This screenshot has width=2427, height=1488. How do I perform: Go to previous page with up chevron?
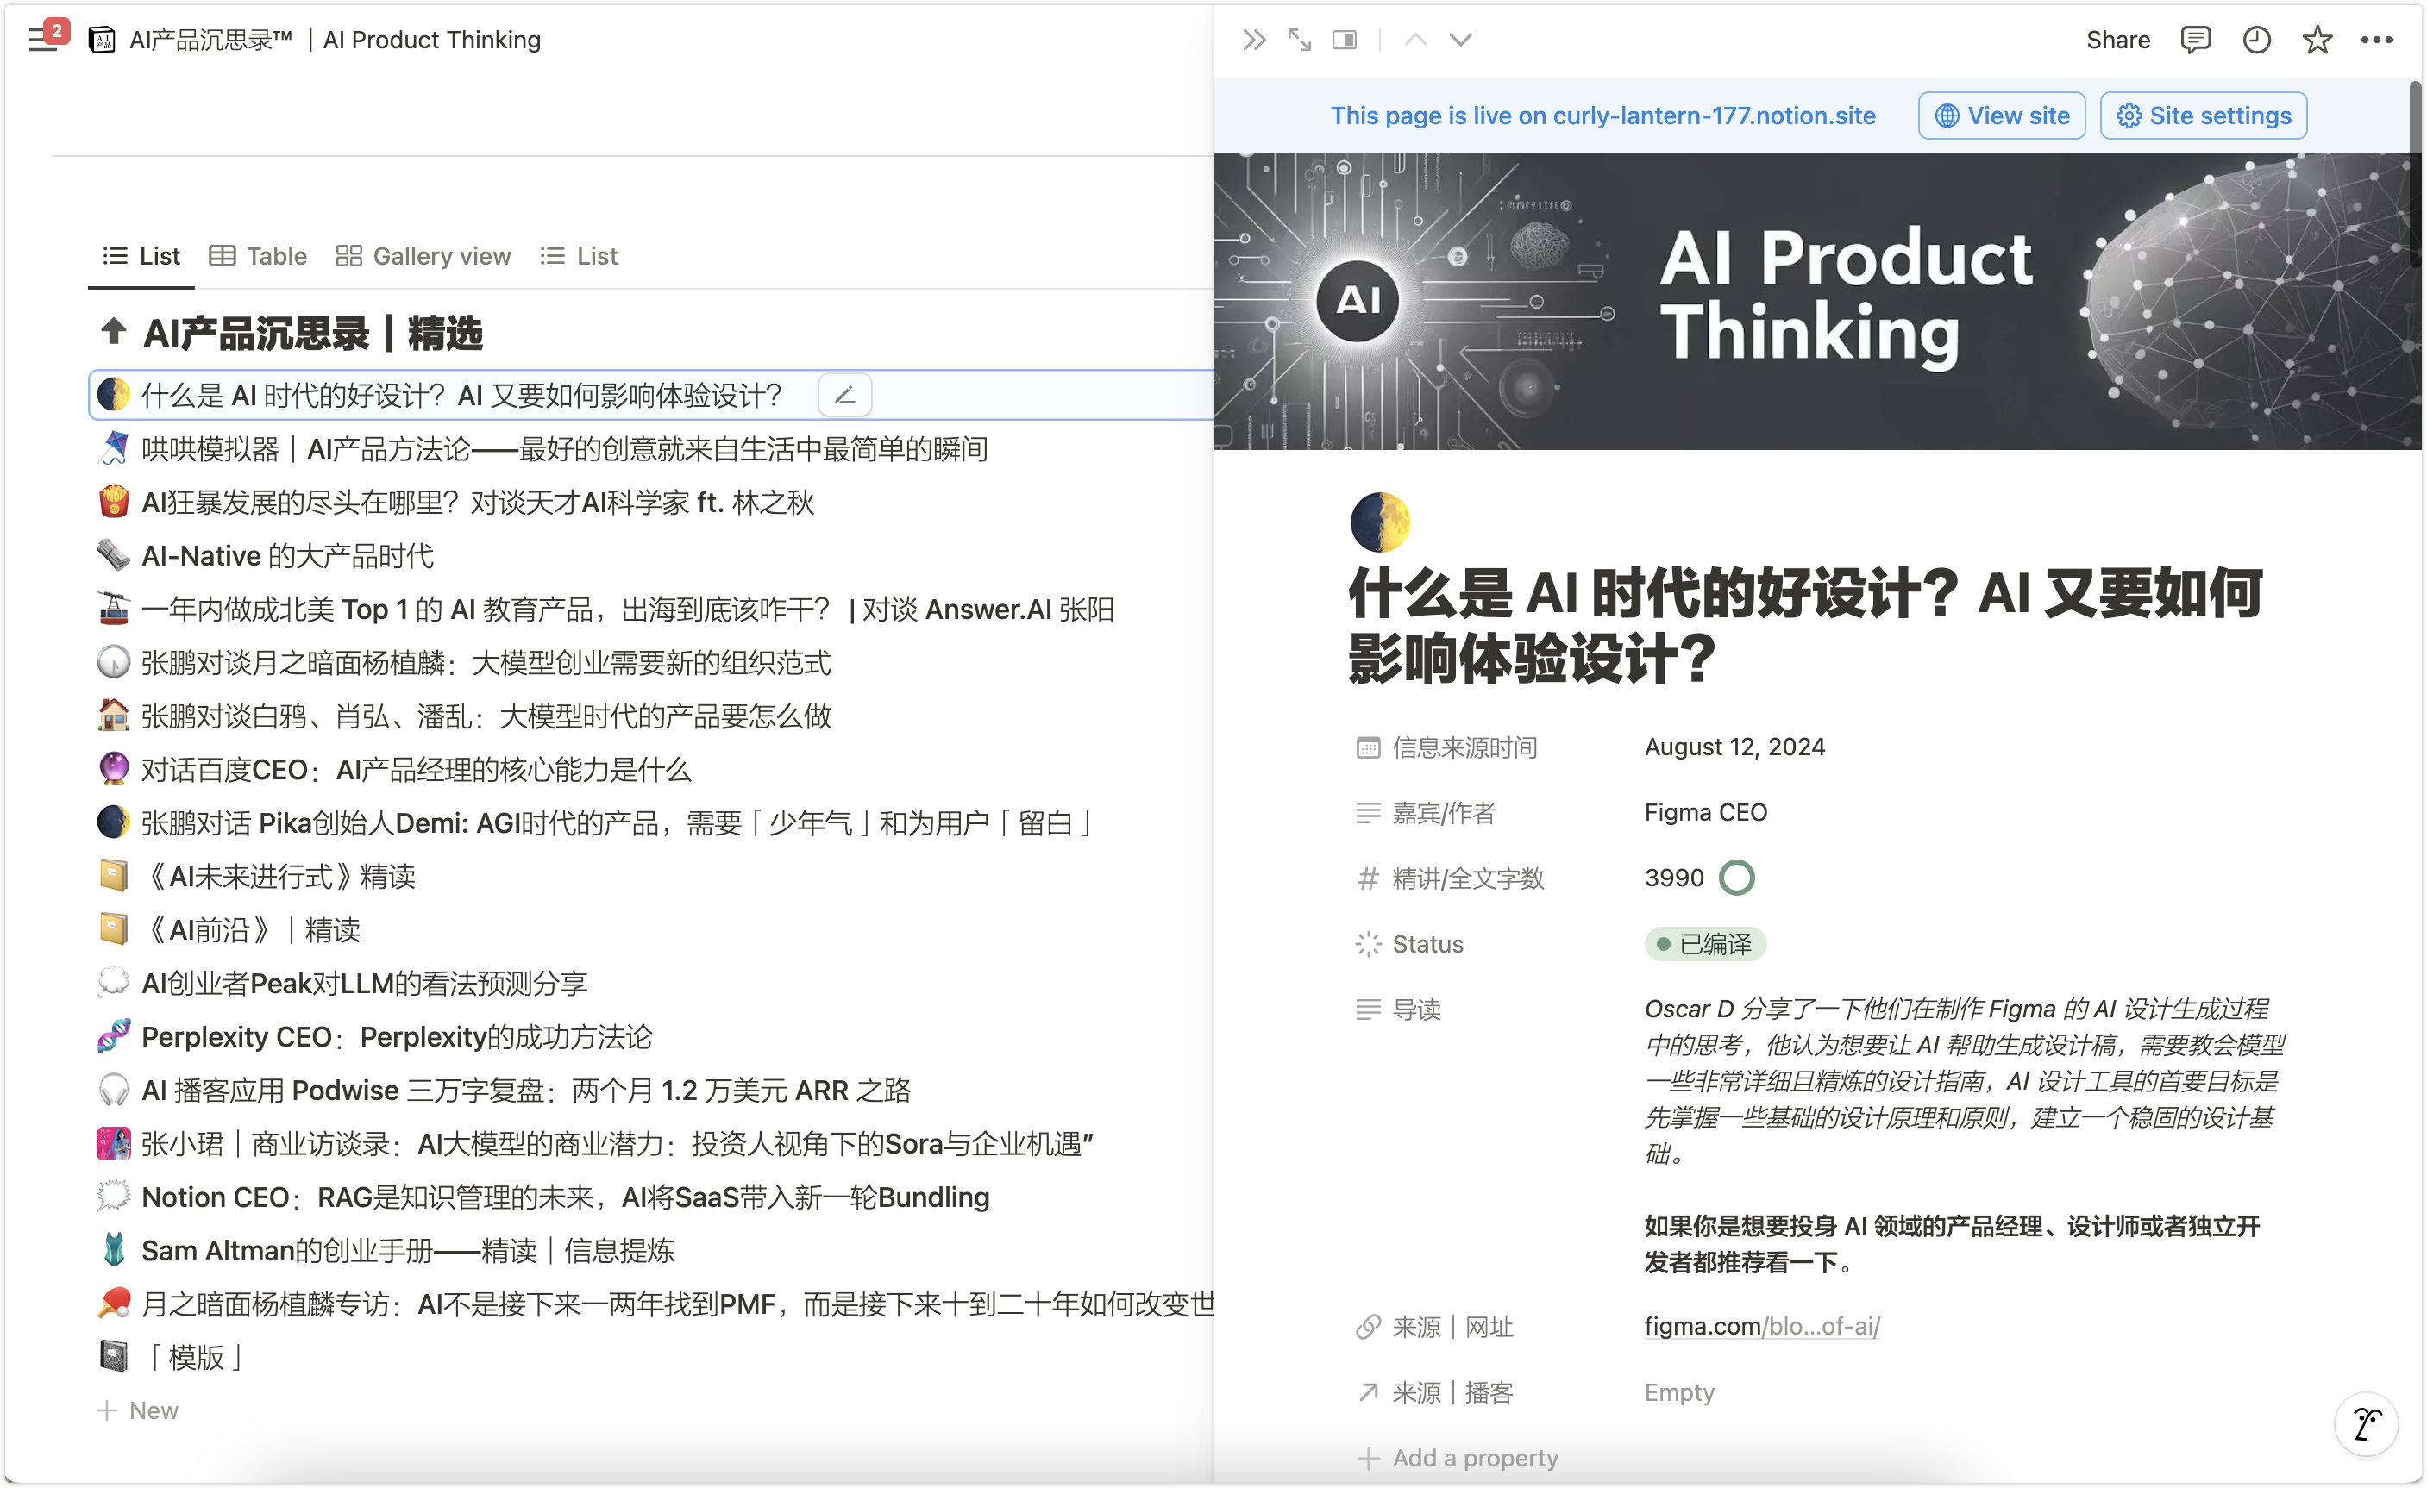pos(1415,41)
